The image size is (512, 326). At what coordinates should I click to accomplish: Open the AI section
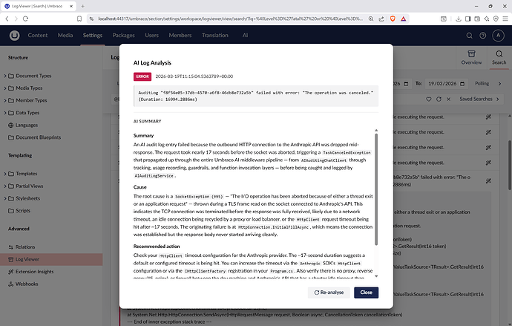click(x=245, y=36)
